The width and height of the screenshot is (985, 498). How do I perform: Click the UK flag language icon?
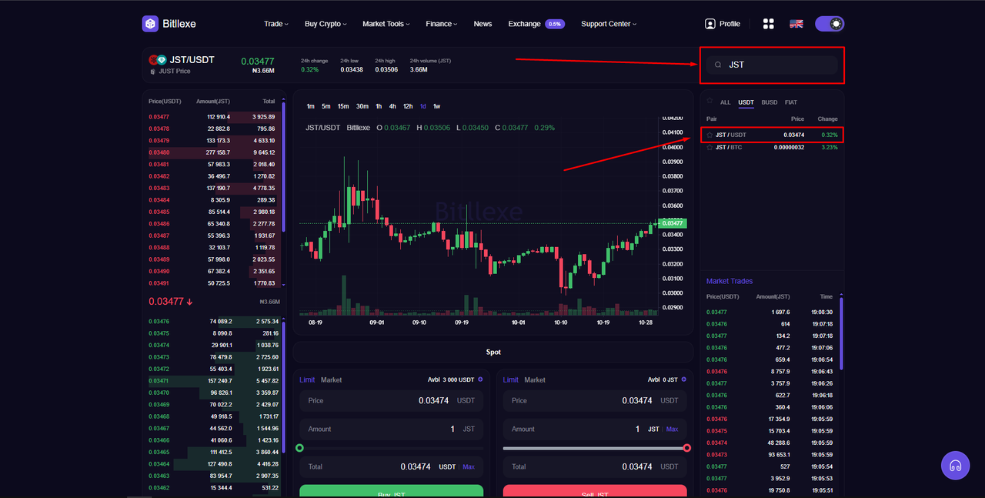pos(796,24)
